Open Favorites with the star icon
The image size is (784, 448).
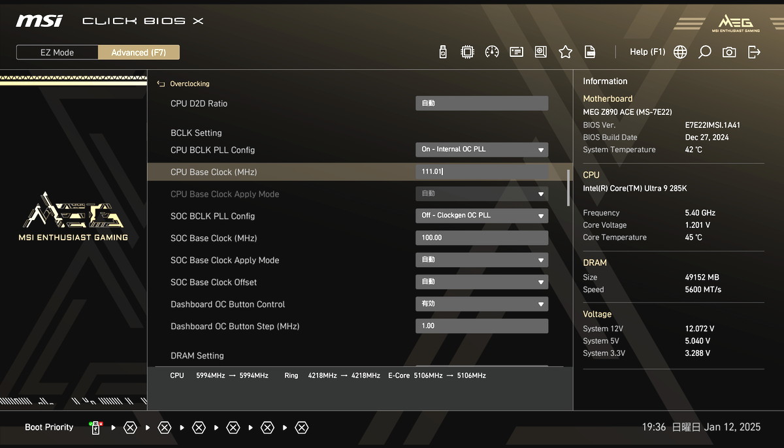pos(566,52)
